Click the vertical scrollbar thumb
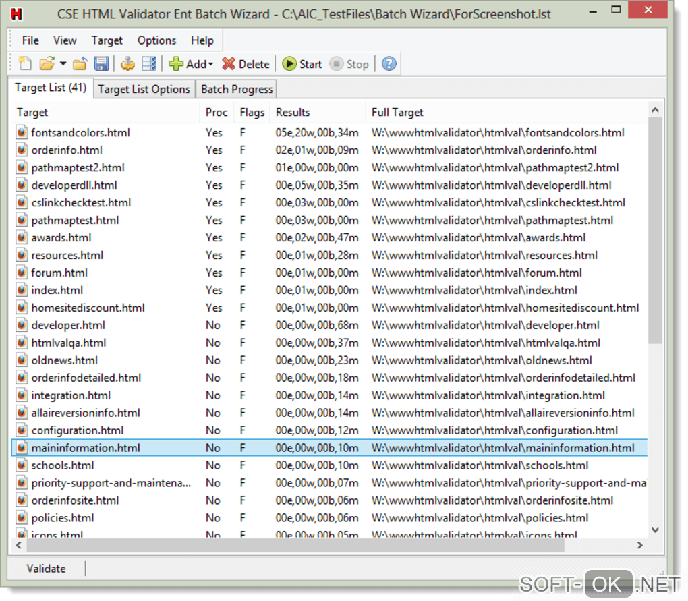The height and width of the screenshot is (601, 688). coord(655,230)
